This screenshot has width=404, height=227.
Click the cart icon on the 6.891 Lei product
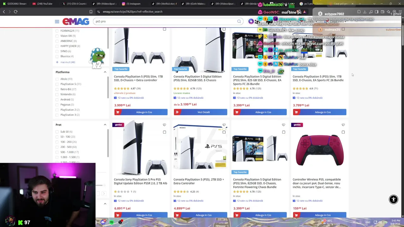pyautogui.click(x=118, y=215)
